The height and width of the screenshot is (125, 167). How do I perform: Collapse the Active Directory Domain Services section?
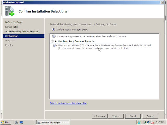52,41
